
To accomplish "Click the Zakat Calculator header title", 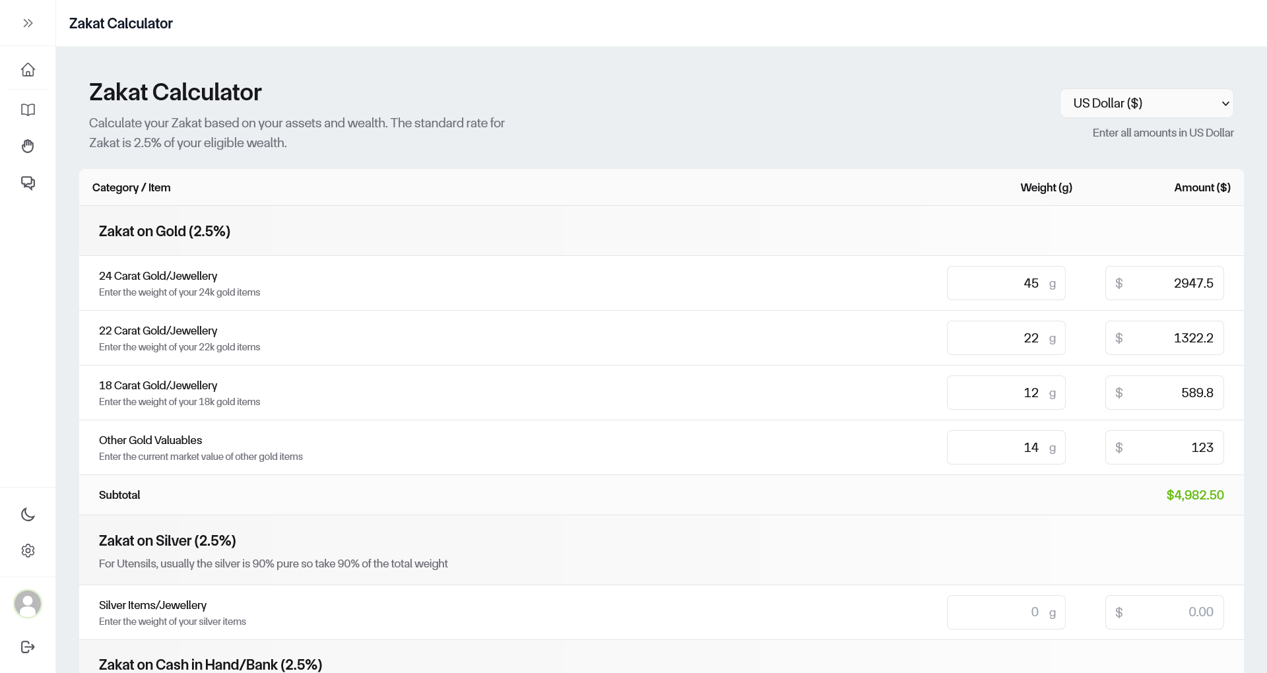I will click(121, 23).
